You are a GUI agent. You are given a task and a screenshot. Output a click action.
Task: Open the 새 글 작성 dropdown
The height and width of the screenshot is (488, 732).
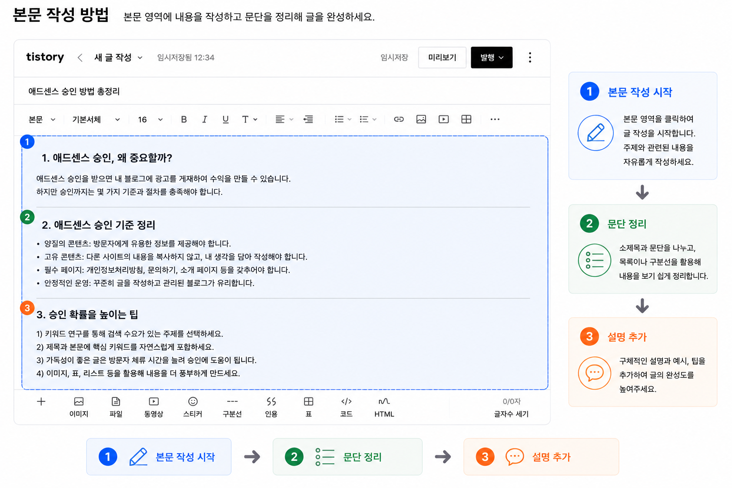coord(118,58)
